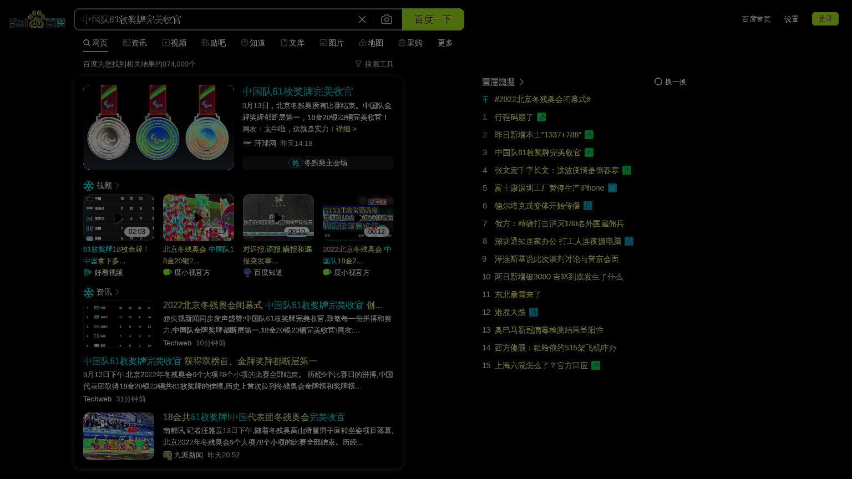
Task: Click the tag icon beside 港股大跌
Action: [534, 312]
